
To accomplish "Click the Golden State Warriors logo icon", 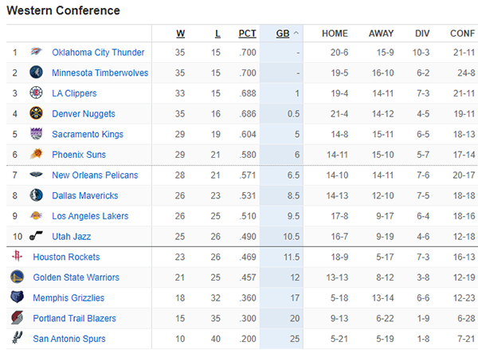I will coord(17,277).
